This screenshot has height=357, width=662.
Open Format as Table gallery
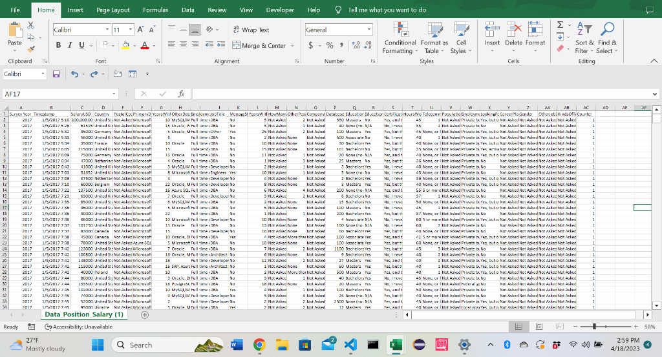coord(434,38)
